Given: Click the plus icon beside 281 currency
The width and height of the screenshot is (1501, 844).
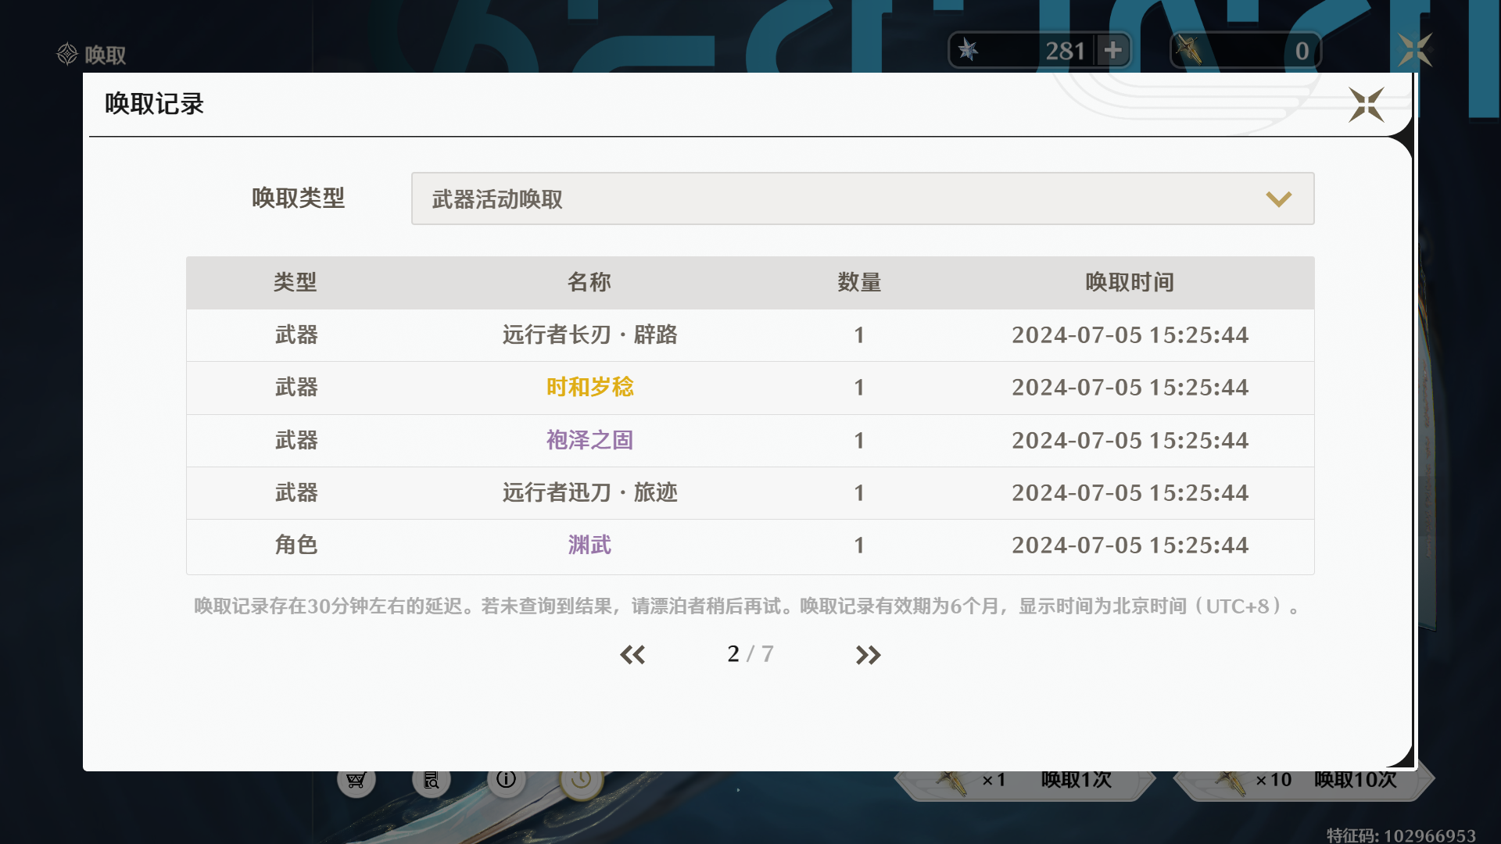Looking at the screenshot, I should [1112, 51].
